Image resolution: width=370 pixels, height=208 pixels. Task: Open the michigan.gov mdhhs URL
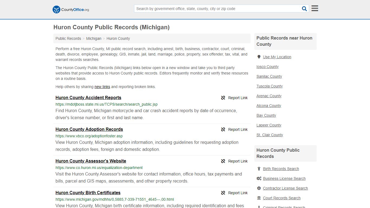[115, 199]
